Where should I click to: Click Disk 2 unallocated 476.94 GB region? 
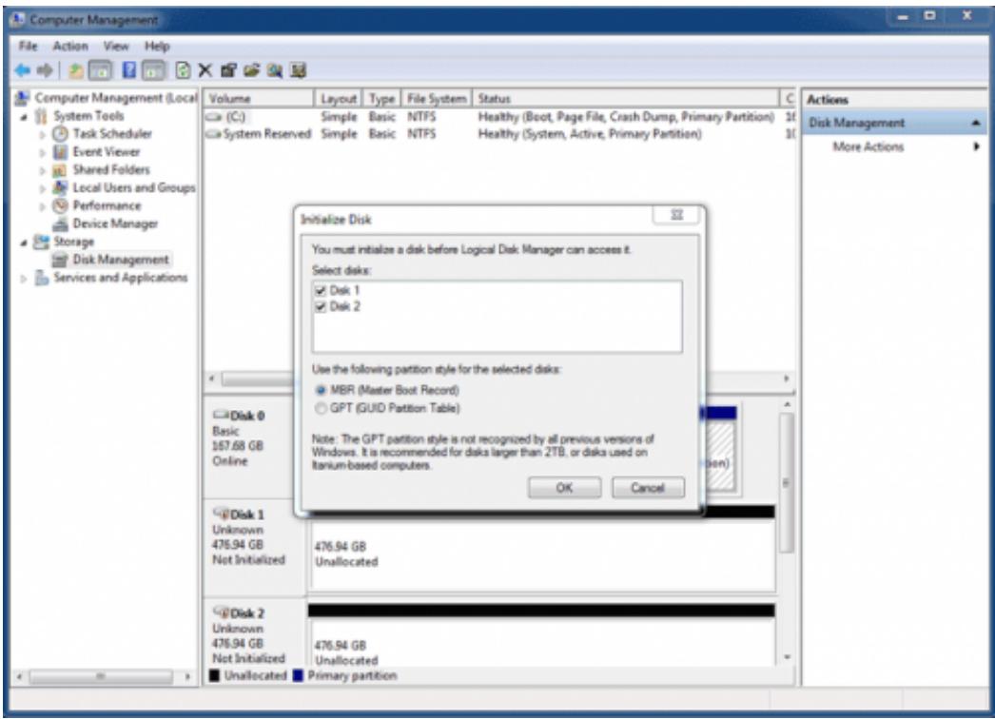[541, 643]
